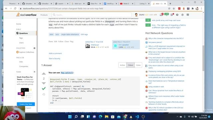213x120 pixels.
Task: Open the user profile avatar in header
Action: pyautogui.click(x=136, y=15)
